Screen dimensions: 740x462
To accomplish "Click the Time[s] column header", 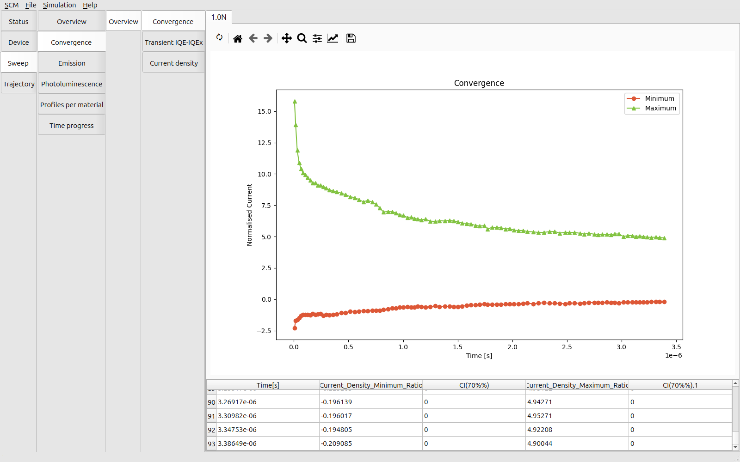I will pyautogui.click(x=268, y=385).
